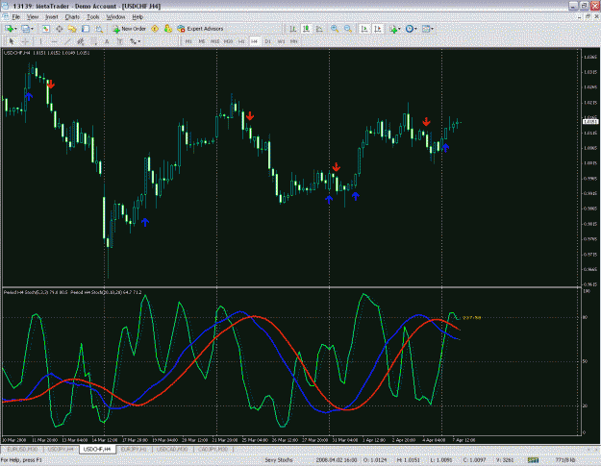Screen dimensions: 601x466
Task: Open the New Chart icon
Action: coord(9,29)
